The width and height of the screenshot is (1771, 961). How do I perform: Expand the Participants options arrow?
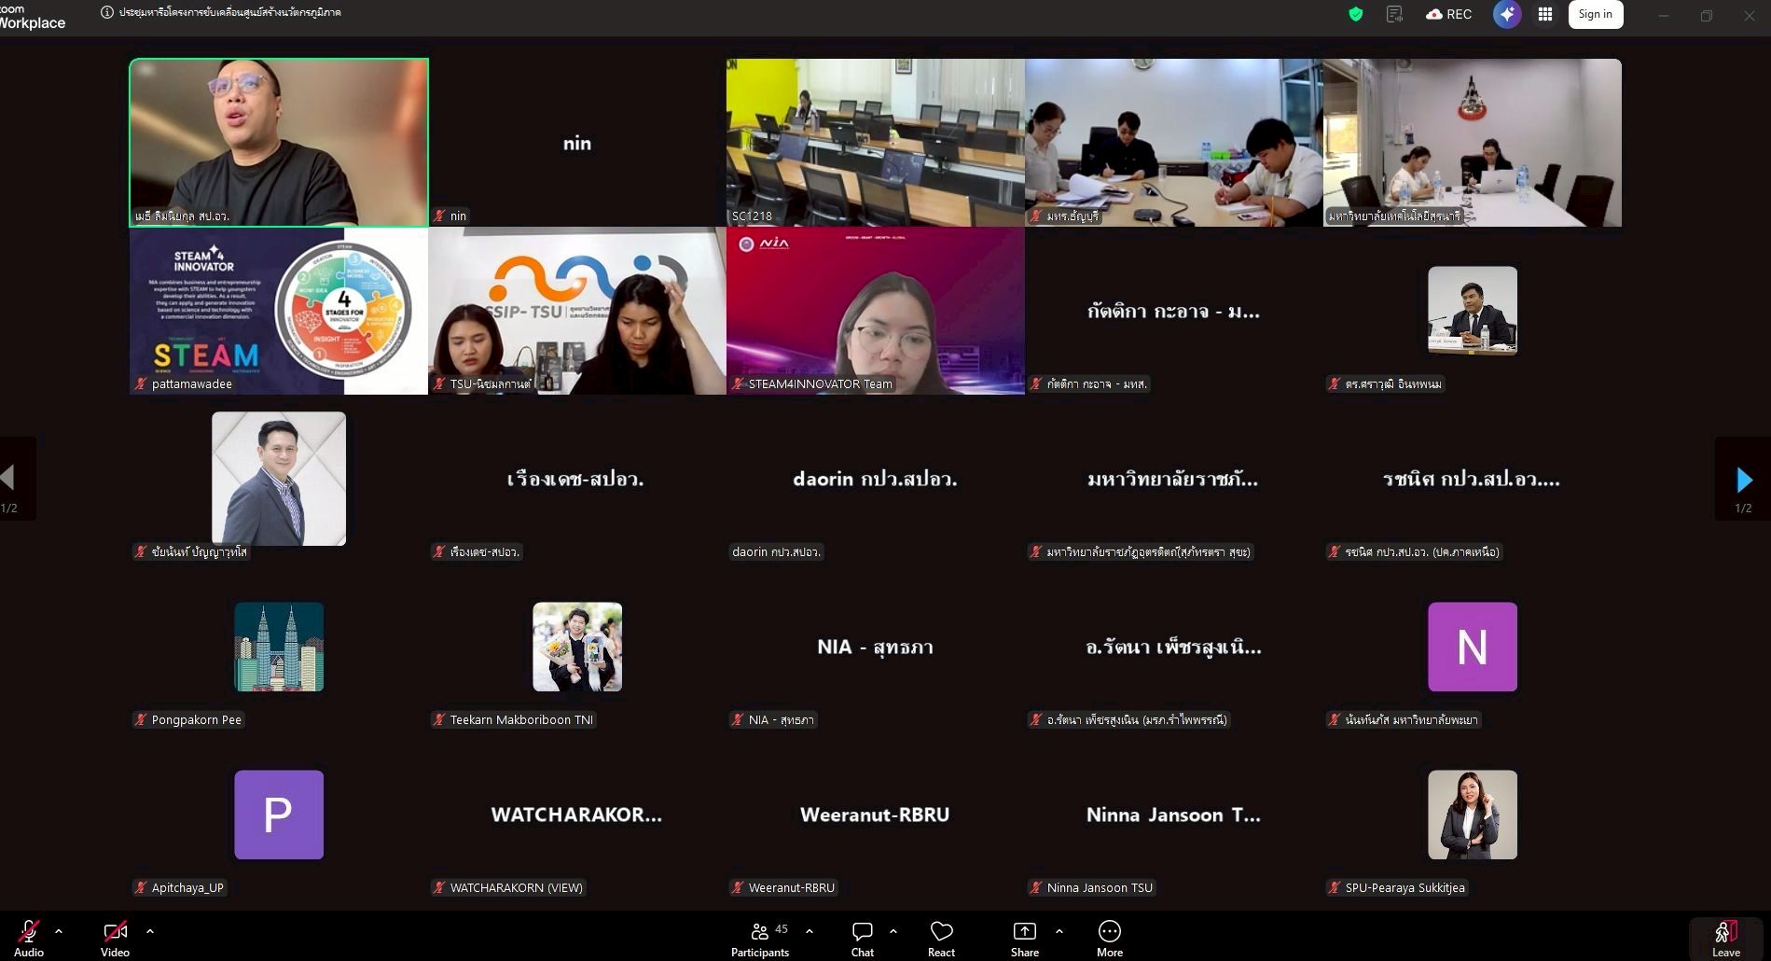point(809,931)
